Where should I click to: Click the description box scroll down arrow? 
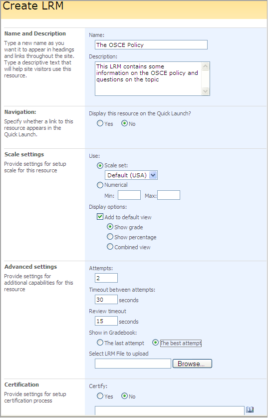[x=206, y=91]
